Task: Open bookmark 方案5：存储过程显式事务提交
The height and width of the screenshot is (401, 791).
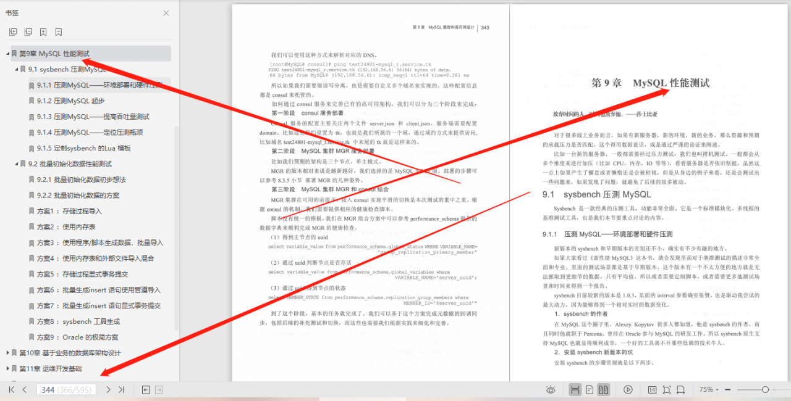Action: tap(83, 274)
